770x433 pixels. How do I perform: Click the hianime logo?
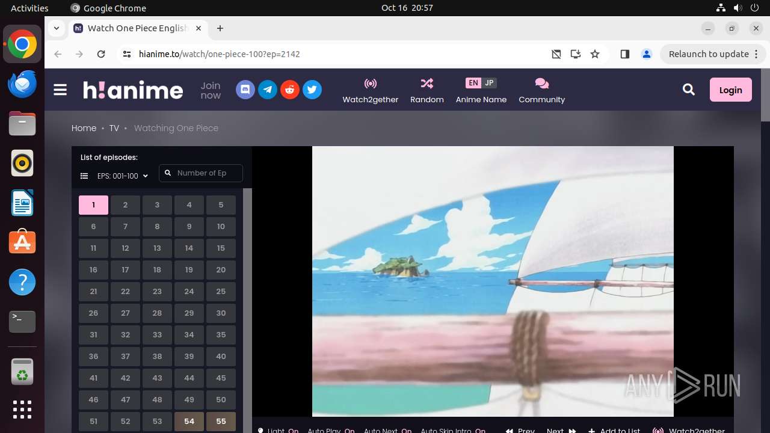pyautogui.click(x=133, y=90)
